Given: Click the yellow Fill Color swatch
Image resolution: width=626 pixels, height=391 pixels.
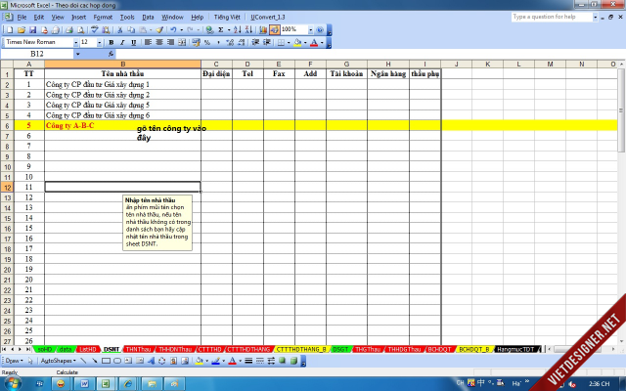Looking at the screenshot, I should click(297, 43).
